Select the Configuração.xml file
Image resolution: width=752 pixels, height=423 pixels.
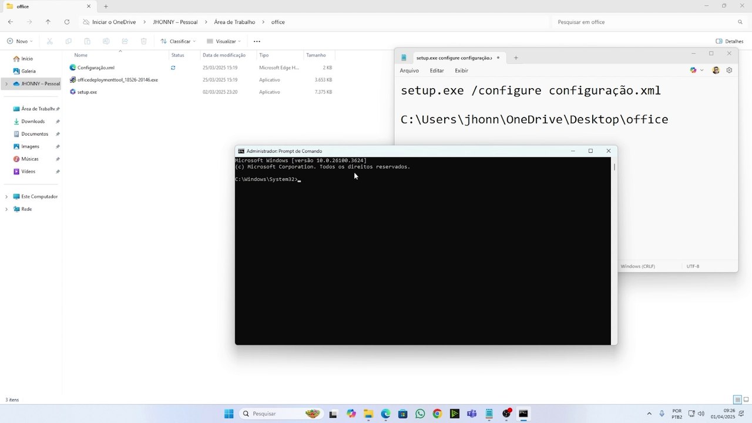pos(96,68)
